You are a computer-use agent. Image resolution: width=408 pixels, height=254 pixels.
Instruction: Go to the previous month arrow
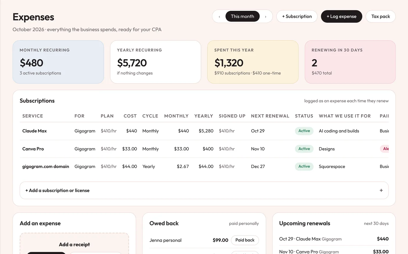[x=219, y=17]
